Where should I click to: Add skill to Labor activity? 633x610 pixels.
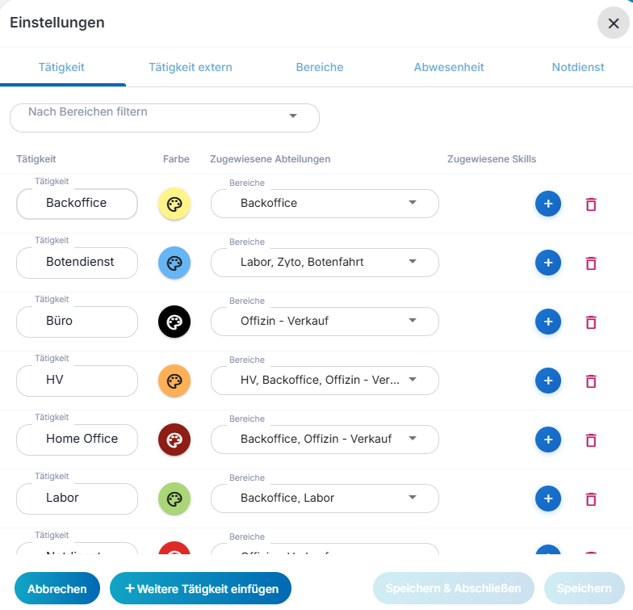click(x=548, y=499)
